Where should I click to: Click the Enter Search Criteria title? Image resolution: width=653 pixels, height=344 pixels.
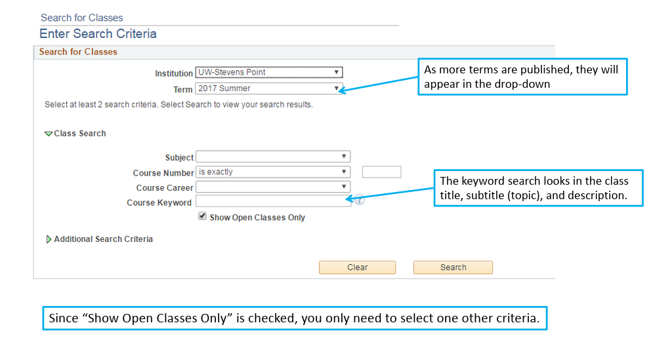(98, 33)
